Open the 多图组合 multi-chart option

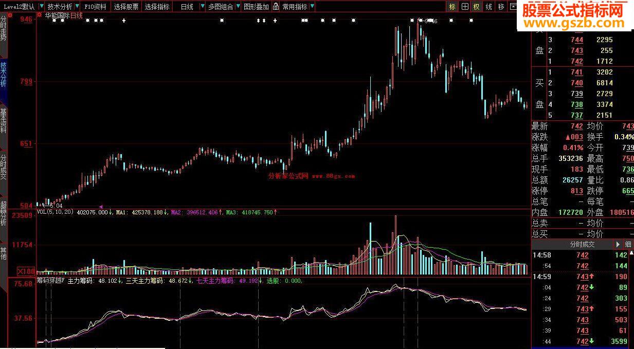click(221, 7)
